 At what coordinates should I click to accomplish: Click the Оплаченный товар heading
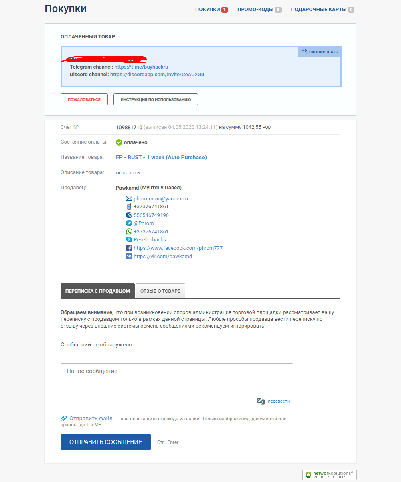[x=88, y=36]
